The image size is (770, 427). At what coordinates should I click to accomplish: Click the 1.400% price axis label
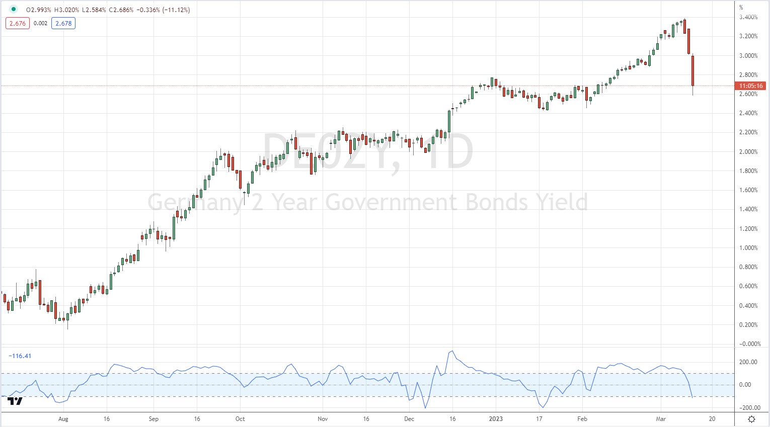pos(748,209)
